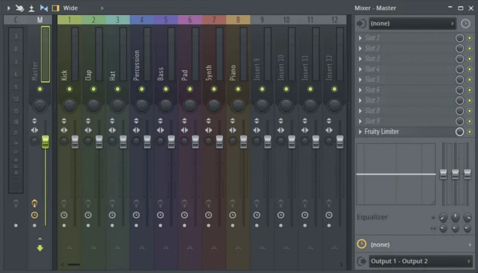This screenshot has width=478, height=273.
Task: Click the yellow down arrow on Master
Action: [x=40, y=248]
